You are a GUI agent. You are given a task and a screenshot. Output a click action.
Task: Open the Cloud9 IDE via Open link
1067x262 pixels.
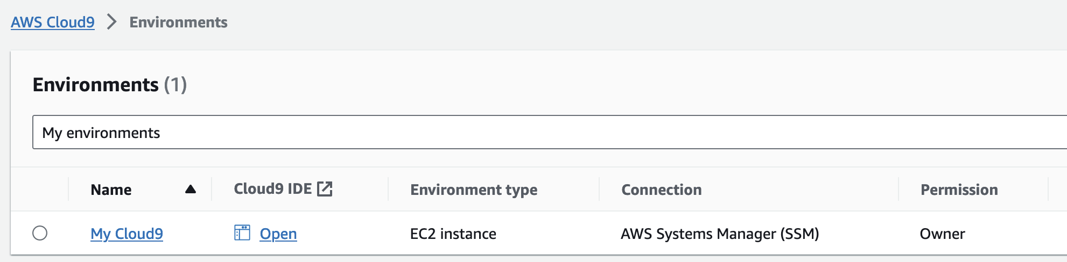[x=278, y=234]
